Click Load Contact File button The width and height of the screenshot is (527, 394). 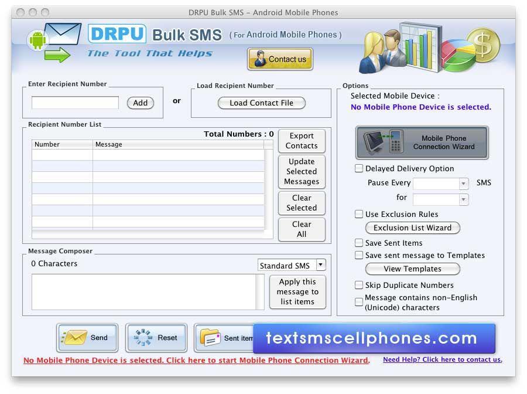tap(262, 103)
